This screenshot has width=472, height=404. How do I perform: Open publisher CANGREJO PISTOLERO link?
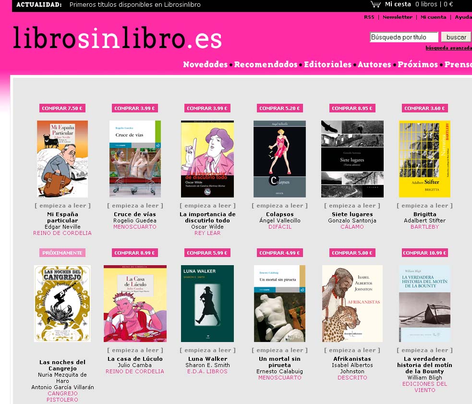click(x=62, y=396)
